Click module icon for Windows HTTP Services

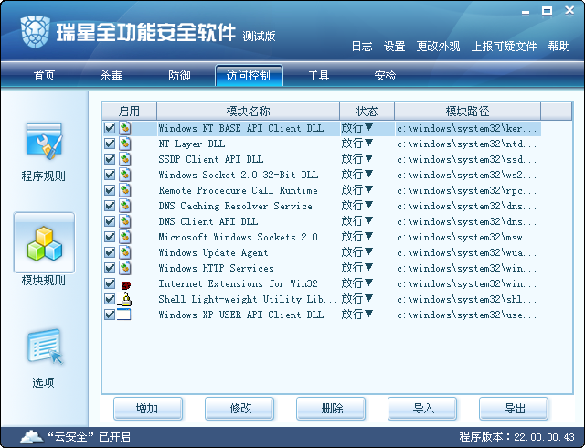coord(125,268)
